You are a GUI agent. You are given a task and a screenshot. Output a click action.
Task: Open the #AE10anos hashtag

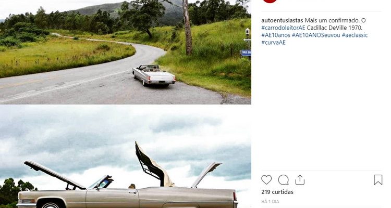276,35
